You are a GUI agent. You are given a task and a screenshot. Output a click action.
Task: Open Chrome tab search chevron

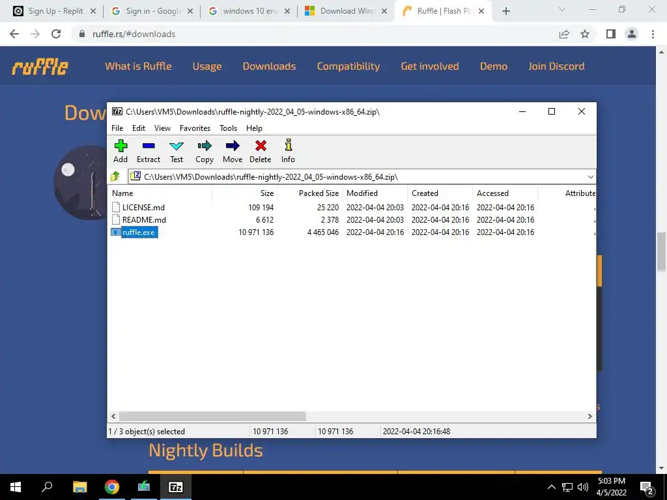click(562, 9)
